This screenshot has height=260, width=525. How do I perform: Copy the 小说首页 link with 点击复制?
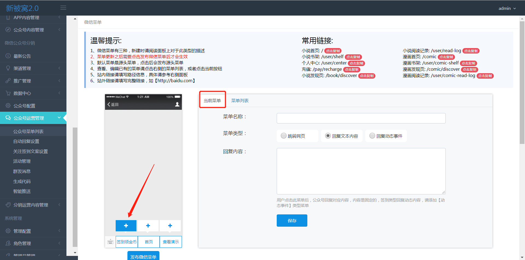click(x=333, y=51)
